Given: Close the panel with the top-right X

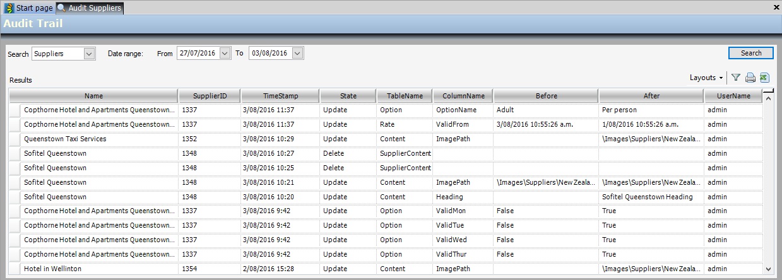Looking at the screenshot, I should point(776,7).
